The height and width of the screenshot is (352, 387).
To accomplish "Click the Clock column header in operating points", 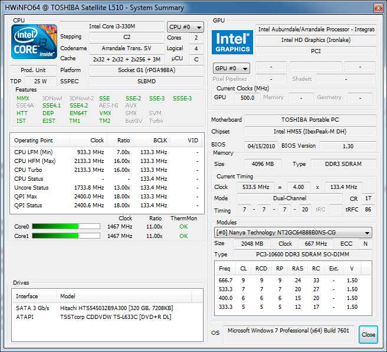I will pyautogui.click(x=88, y=141).
